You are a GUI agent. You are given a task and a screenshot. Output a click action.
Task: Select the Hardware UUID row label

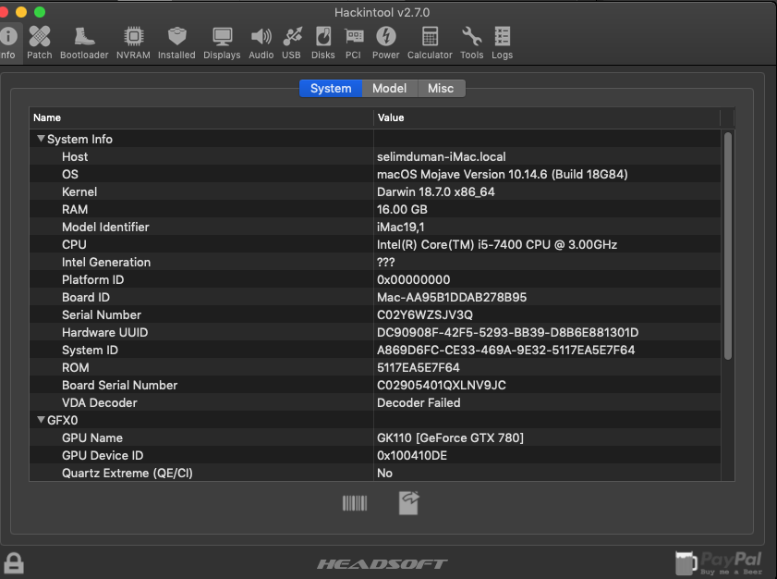coord(105,332)
